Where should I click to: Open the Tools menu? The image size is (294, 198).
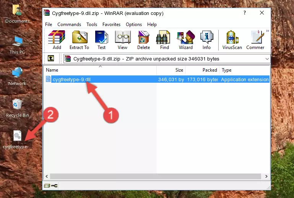(92, 25)
